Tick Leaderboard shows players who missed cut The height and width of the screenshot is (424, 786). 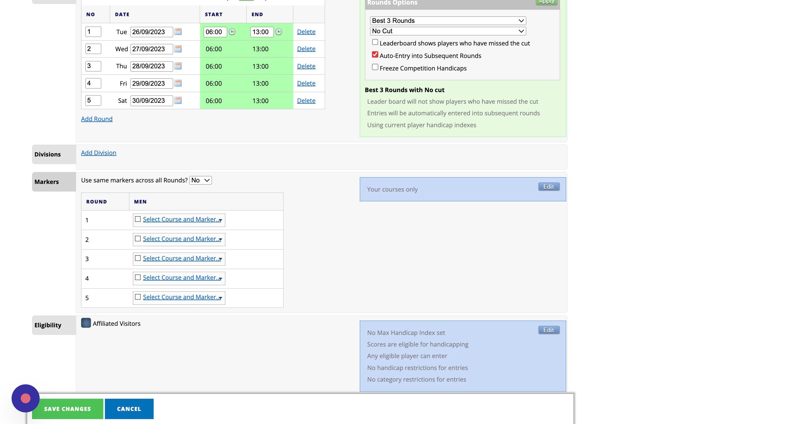click(x=375, y=42)
